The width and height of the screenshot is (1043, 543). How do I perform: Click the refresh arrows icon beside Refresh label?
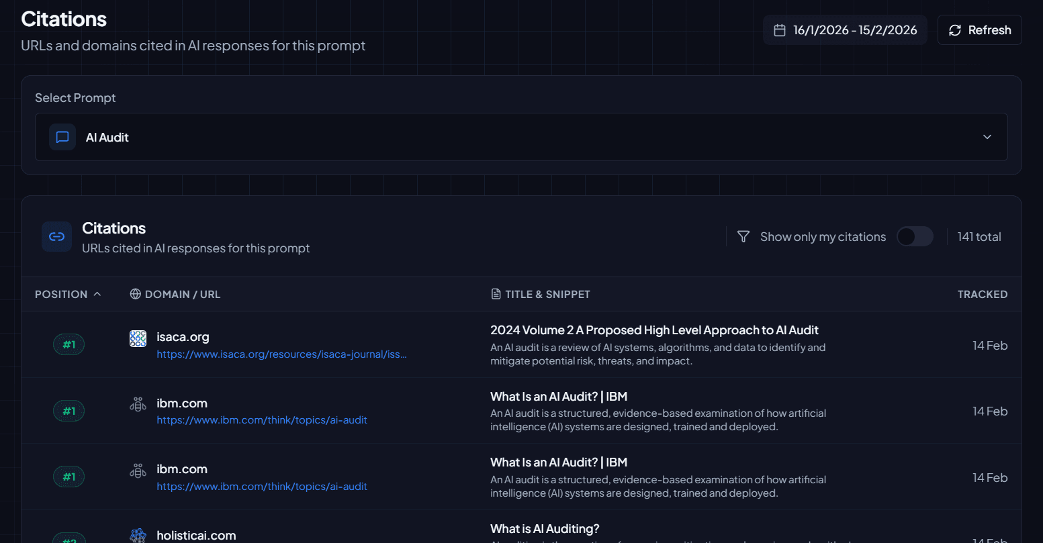click(x=954, y=30)
